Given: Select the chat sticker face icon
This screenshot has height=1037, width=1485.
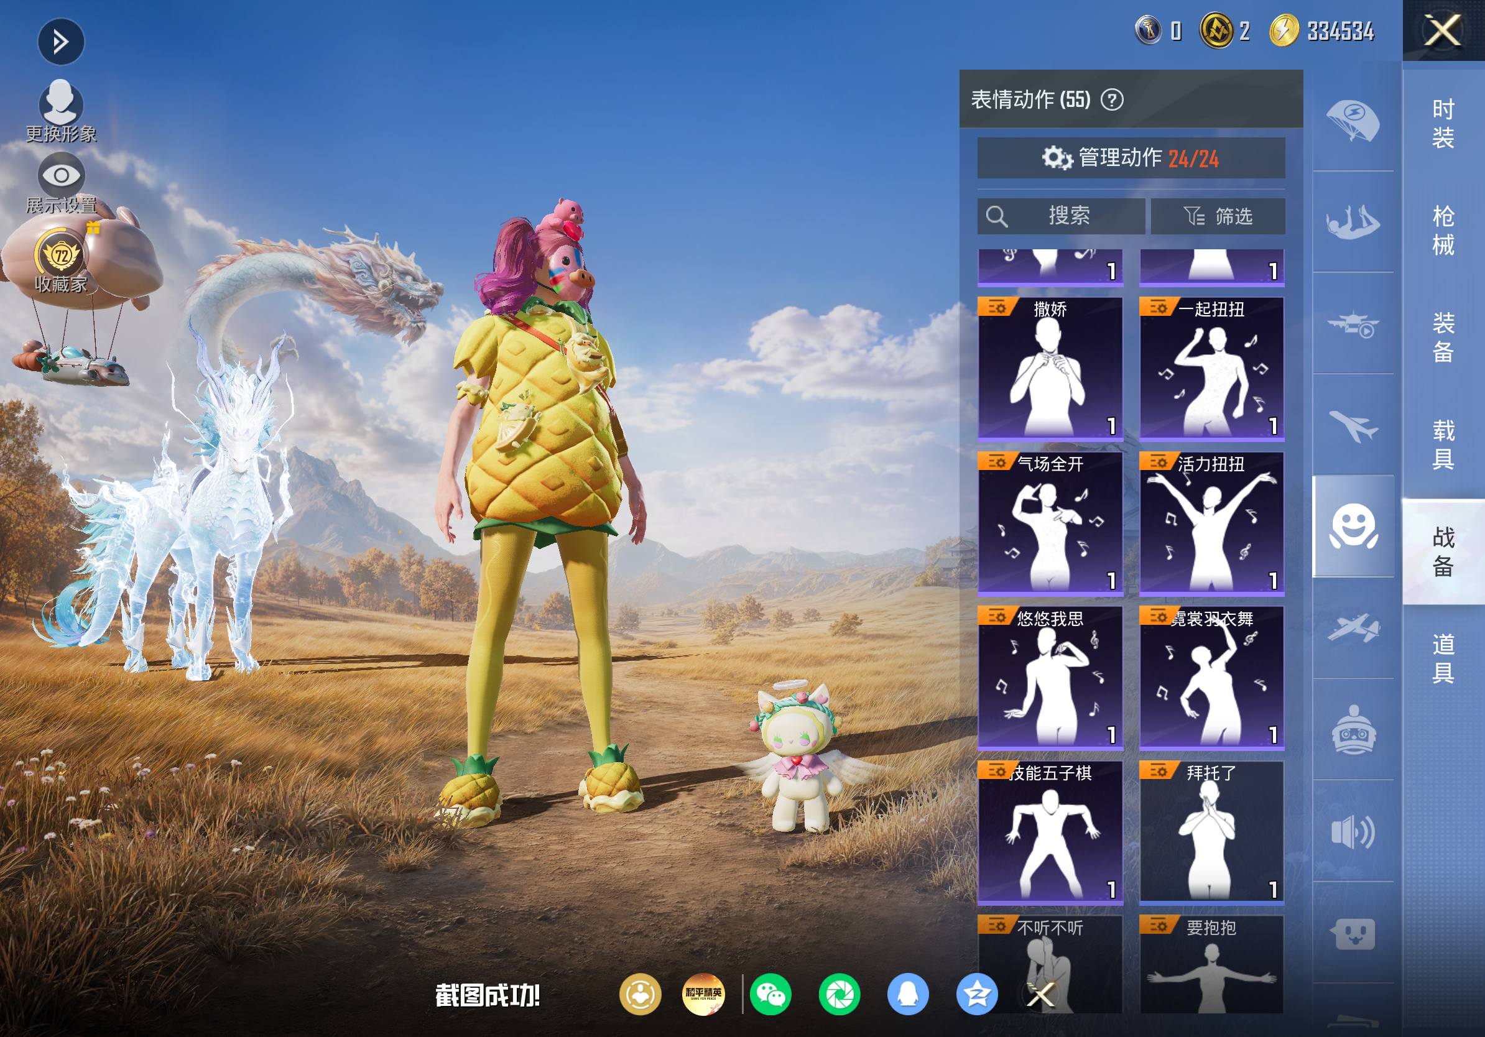Looking at the screenshot, I should coord(1353,933).
